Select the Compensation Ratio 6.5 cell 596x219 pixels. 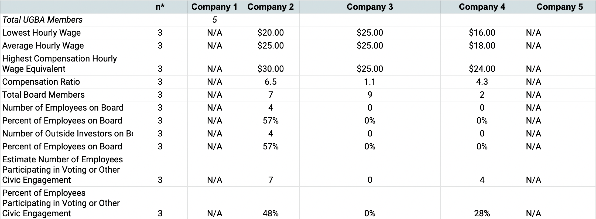point(270,82)
